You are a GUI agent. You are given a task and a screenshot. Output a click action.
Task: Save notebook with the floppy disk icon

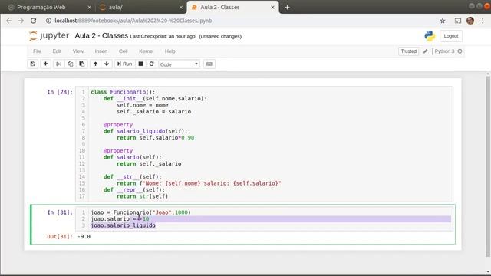pyautogui.click(x=32, y=64)
